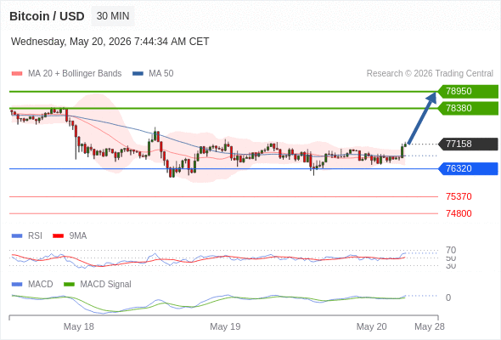Click the 74800 support level label
The image size is (501, 340).
[459, 213]
